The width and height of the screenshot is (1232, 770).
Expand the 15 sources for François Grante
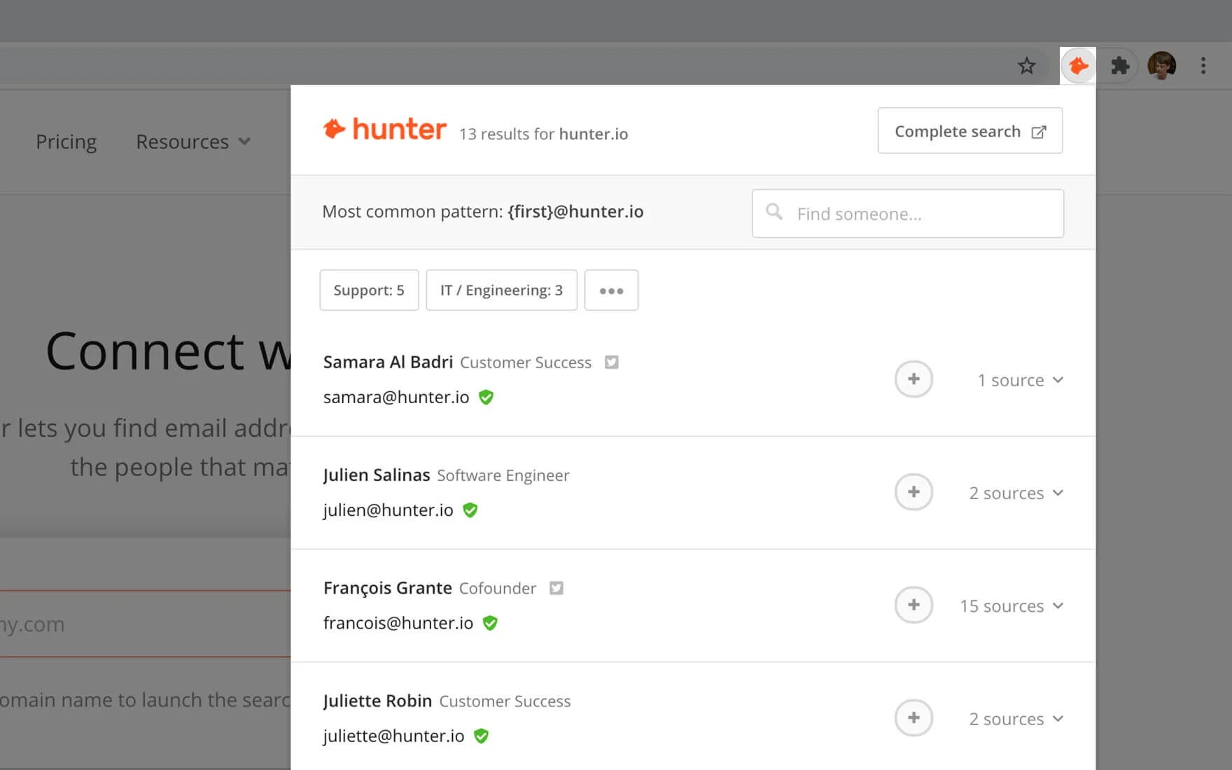pyautogui.click(x=1011, y=605)
